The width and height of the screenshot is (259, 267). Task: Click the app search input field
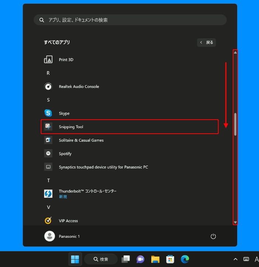click(130, 20)
